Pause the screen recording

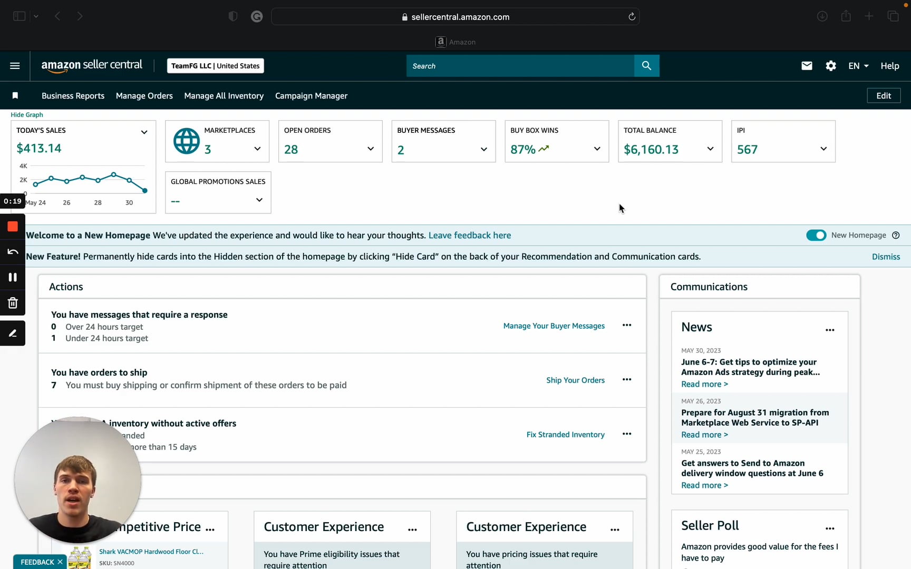(x=13, y=277)
